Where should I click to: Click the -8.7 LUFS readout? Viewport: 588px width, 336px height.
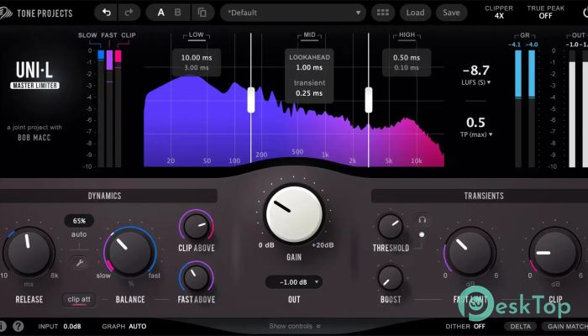(476, 71)
